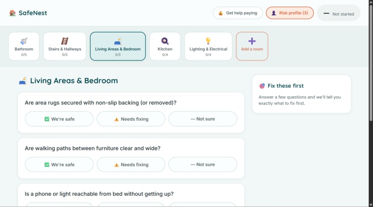373x207 pixels.
Task: Mark area rugs question as We're safe
Action: 59,119
